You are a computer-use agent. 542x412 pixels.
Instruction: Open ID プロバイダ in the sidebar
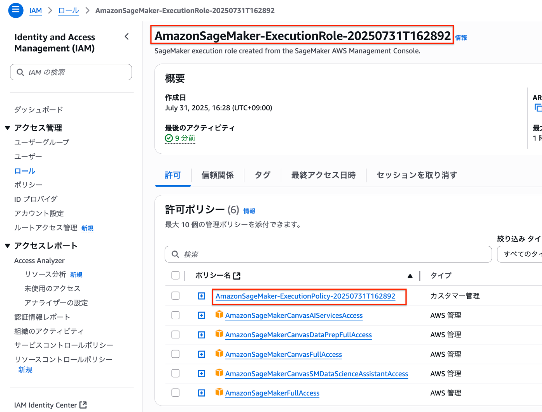[x=36, y=199]
